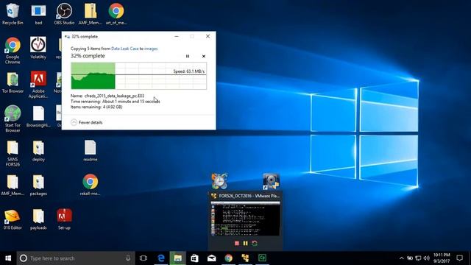The height and width of the screenshot is (265, 471).
Task: Restart VM via green circular button
Action: (255, 244)
